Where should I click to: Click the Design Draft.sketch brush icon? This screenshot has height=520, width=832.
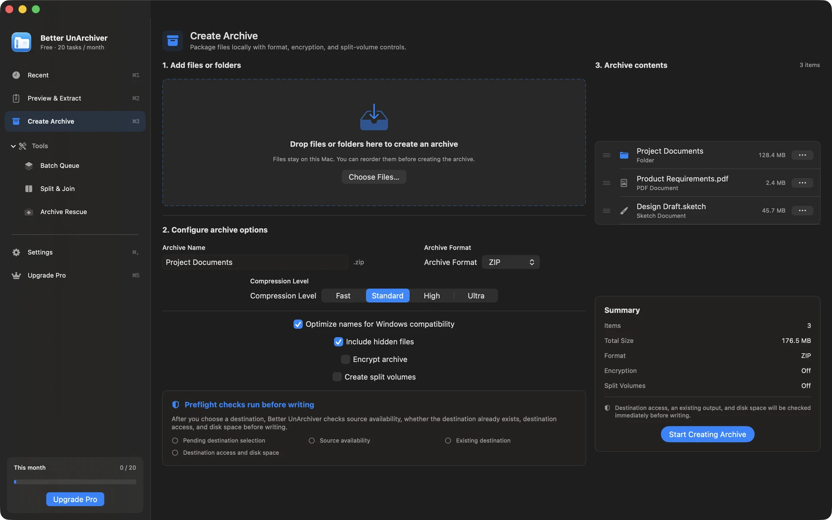[x=624, y=211]
